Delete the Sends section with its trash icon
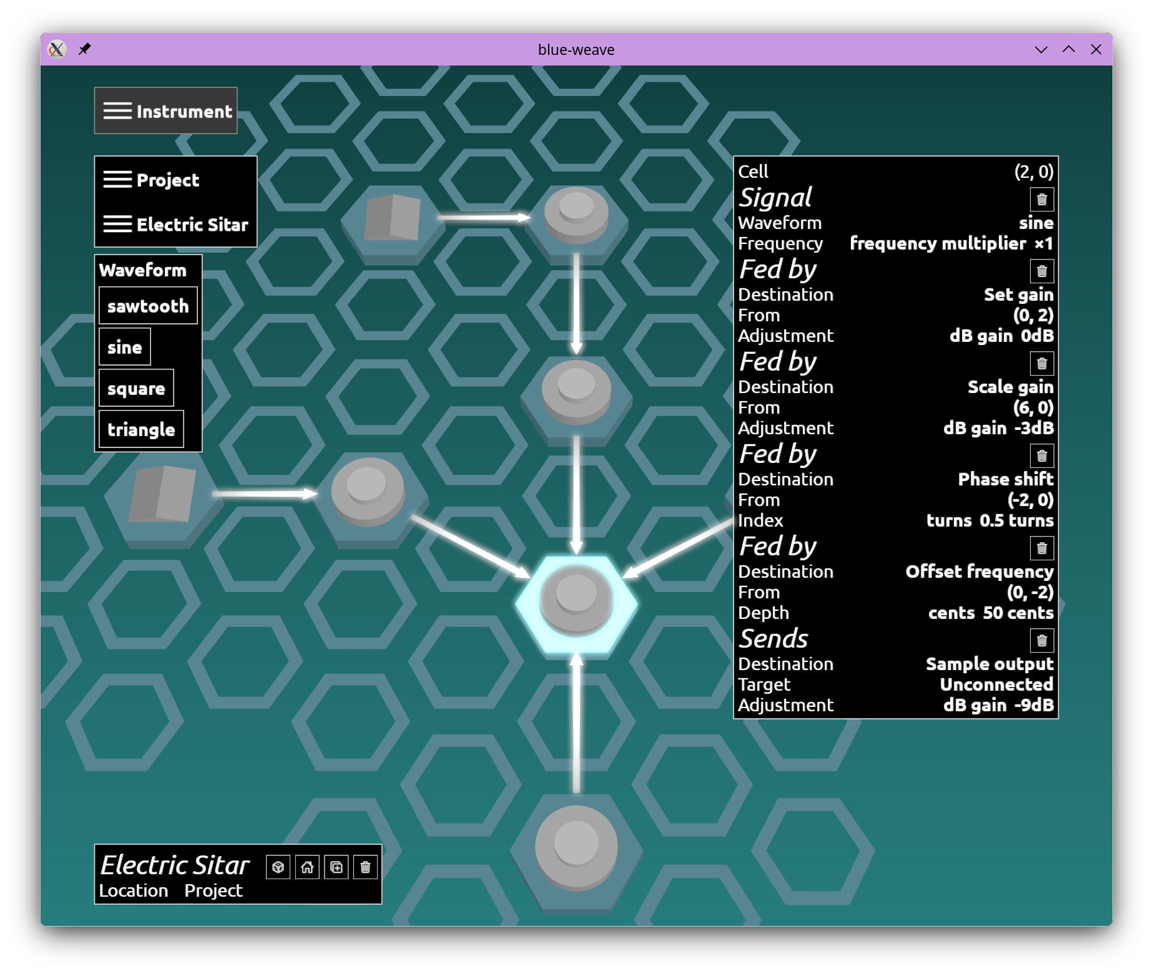Image resolution: width=1153 pixels, height=974 pixels. click(x=1042, y=641)
